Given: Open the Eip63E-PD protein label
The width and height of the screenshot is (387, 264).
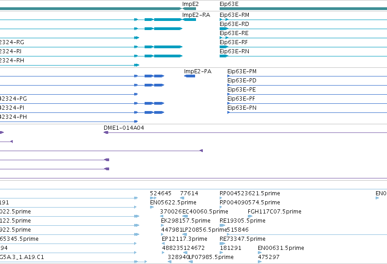Looking at the screenshot, I should coord(242,81).
